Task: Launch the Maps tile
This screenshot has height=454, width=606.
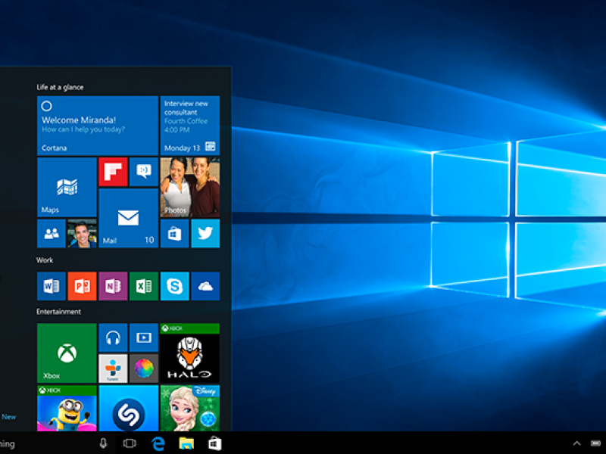Action: pos(66,187)
